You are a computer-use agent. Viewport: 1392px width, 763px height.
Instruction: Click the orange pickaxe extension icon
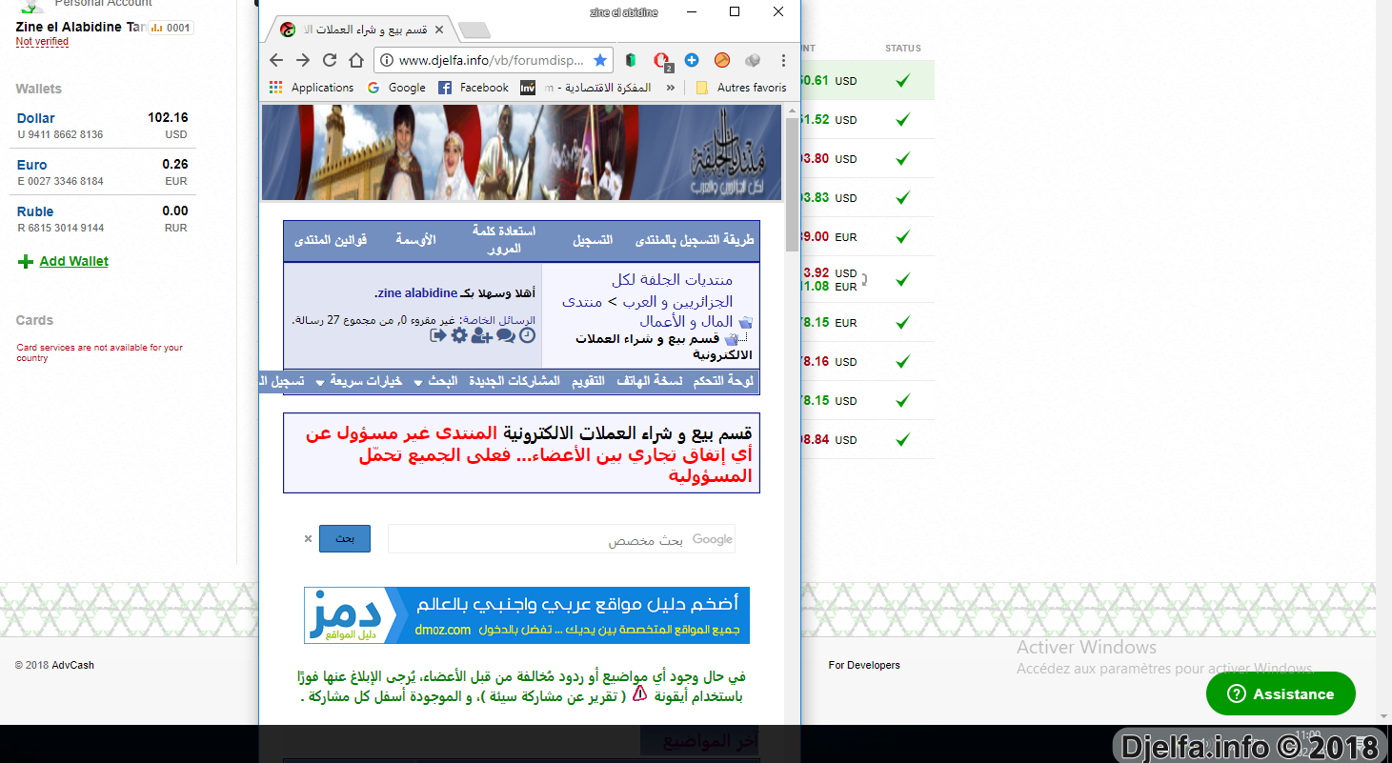(722, 60)
